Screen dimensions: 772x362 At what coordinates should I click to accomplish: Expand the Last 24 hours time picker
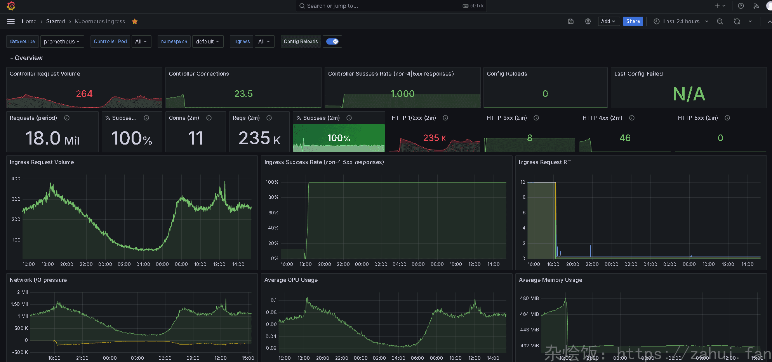(681, 21)
